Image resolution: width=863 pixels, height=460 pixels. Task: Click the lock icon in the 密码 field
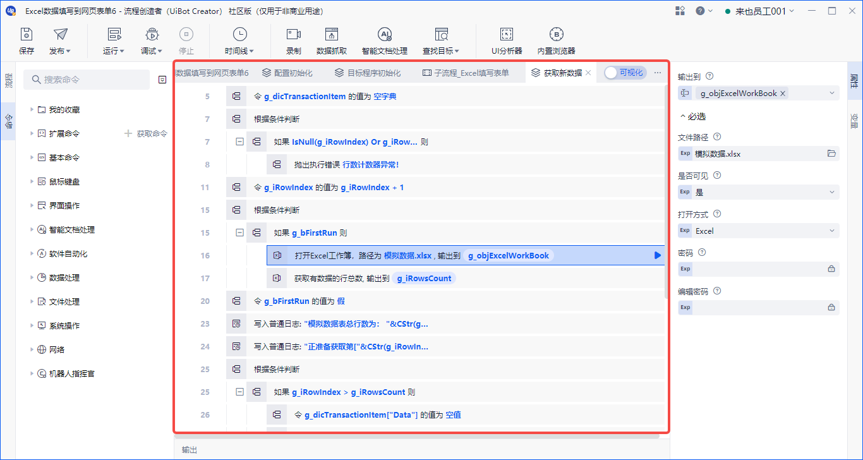[831, 269]
